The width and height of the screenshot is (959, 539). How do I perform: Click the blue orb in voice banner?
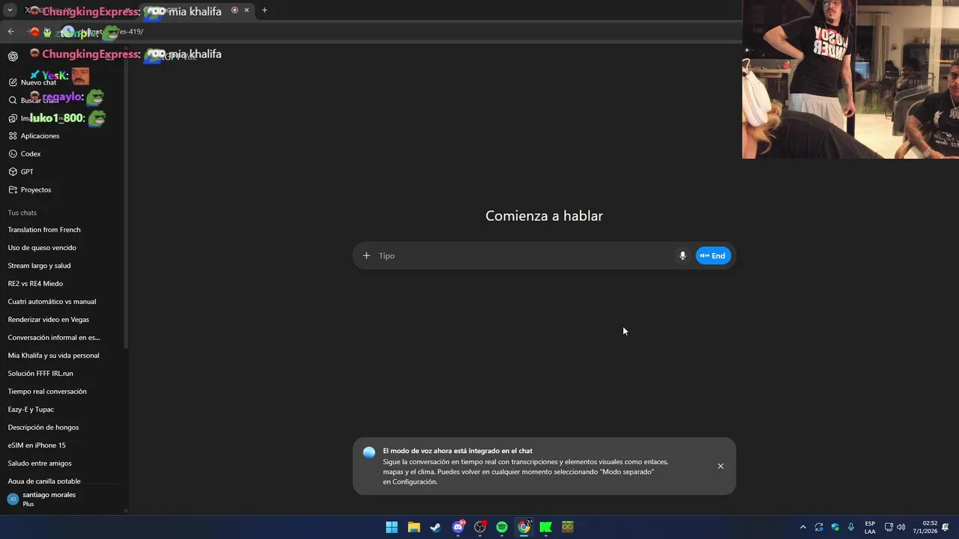369,452
